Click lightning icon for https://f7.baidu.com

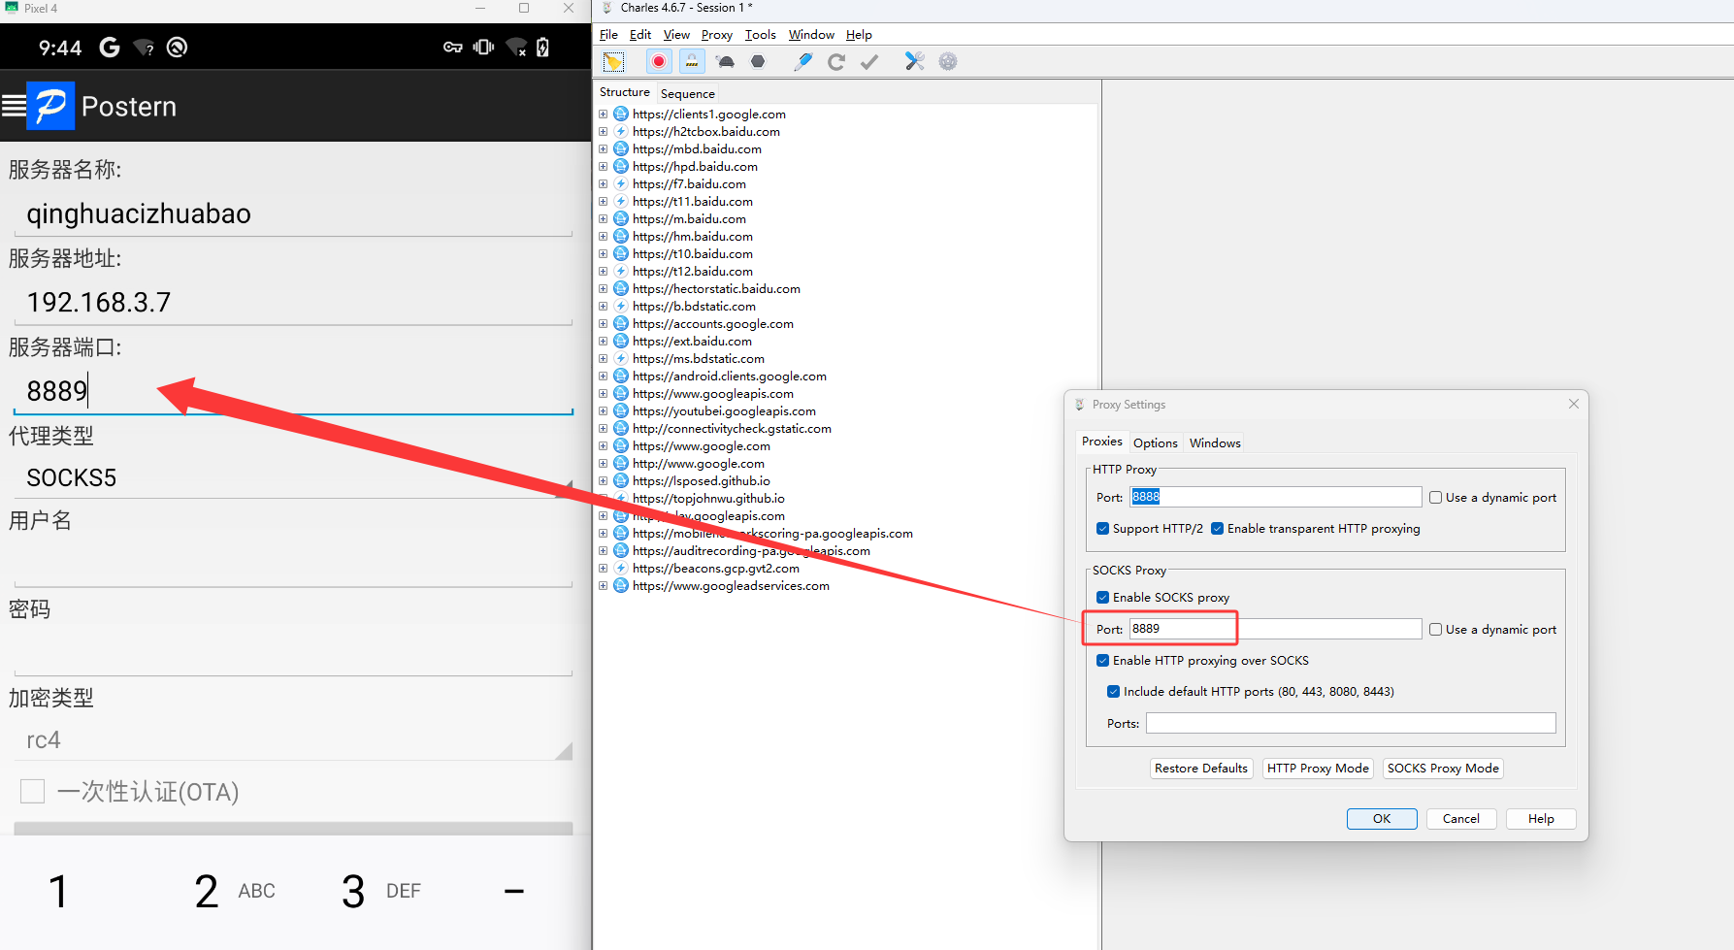pyautogui.click(x=621, y=184)
